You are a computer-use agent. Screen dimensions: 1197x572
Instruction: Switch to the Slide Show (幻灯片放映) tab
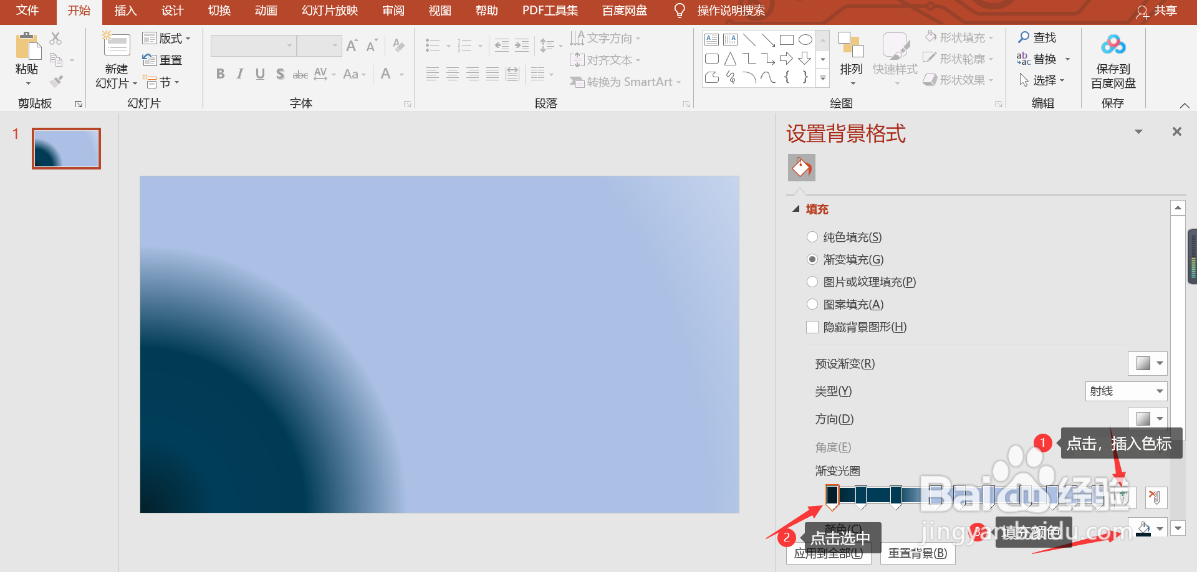coord(330,11)
